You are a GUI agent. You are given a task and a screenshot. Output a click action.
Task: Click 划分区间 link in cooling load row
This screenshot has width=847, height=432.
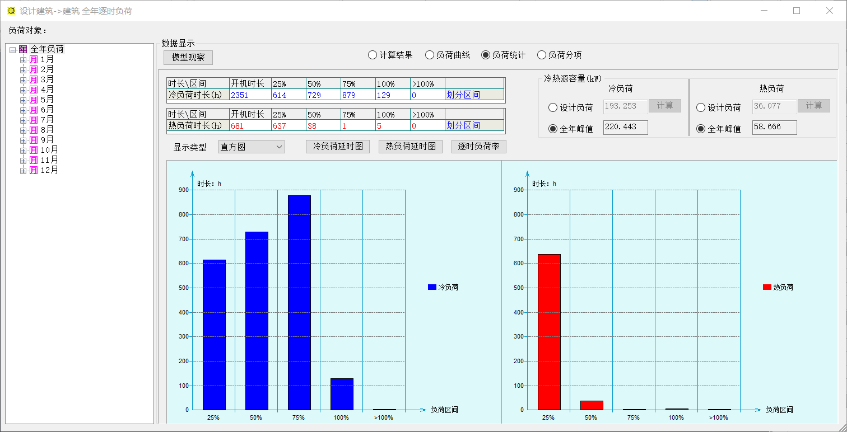(463, 95)
